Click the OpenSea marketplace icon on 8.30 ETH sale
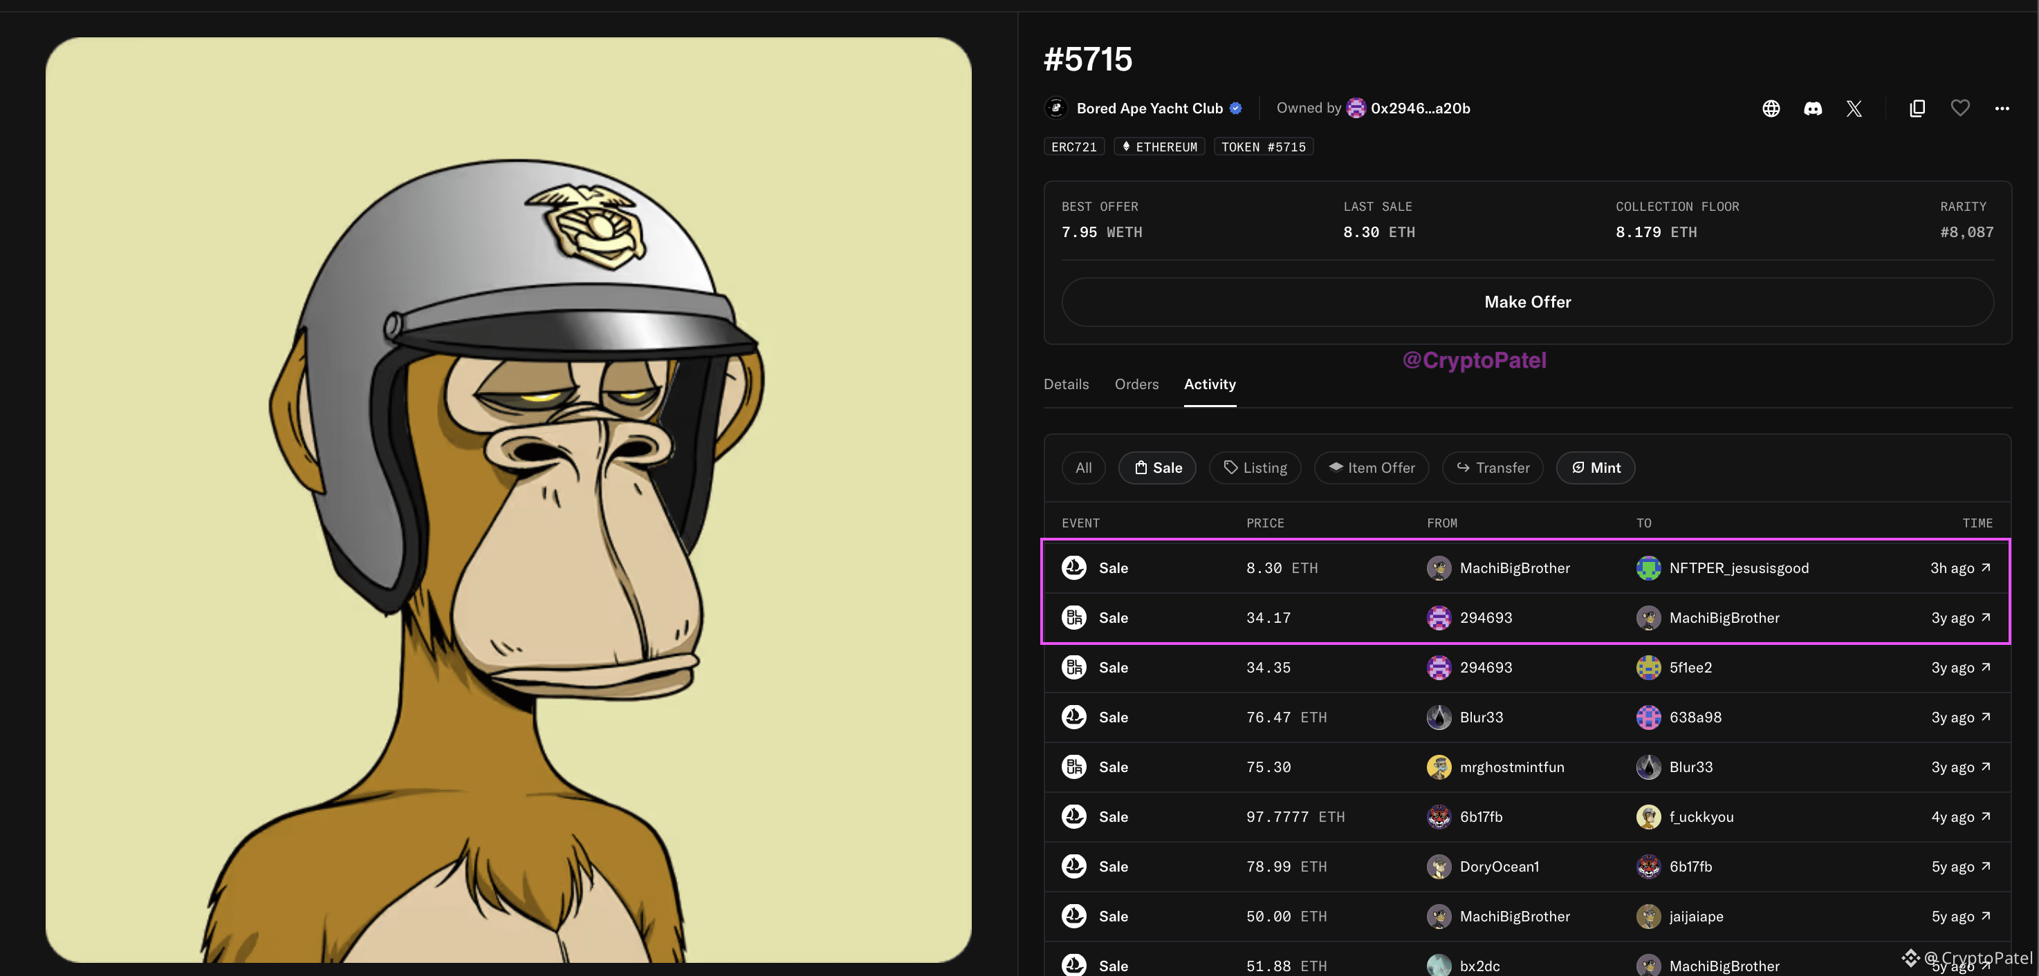Screen dimensions: 2039x976 pos(1074,567)
